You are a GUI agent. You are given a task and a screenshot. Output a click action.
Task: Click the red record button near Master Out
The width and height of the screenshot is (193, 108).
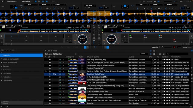click(x=174, y=47)
